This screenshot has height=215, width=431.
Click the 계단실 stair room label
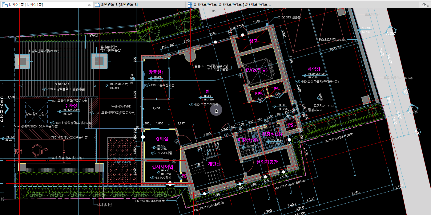[x=214, y=163]
